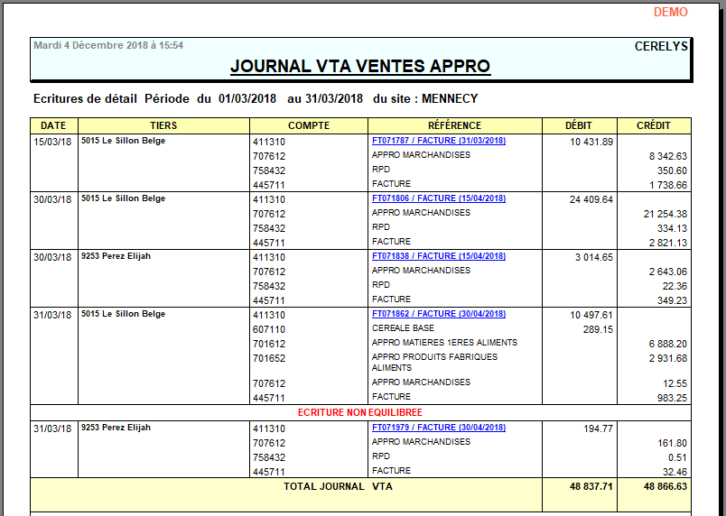Click the debit amount 24 409.64

click(x=591, y=199)
